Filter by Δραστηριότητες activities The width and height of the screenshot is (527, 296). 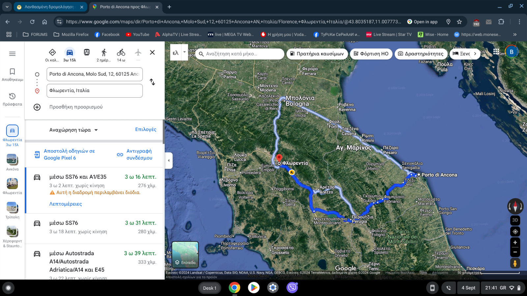click(421, 54)
